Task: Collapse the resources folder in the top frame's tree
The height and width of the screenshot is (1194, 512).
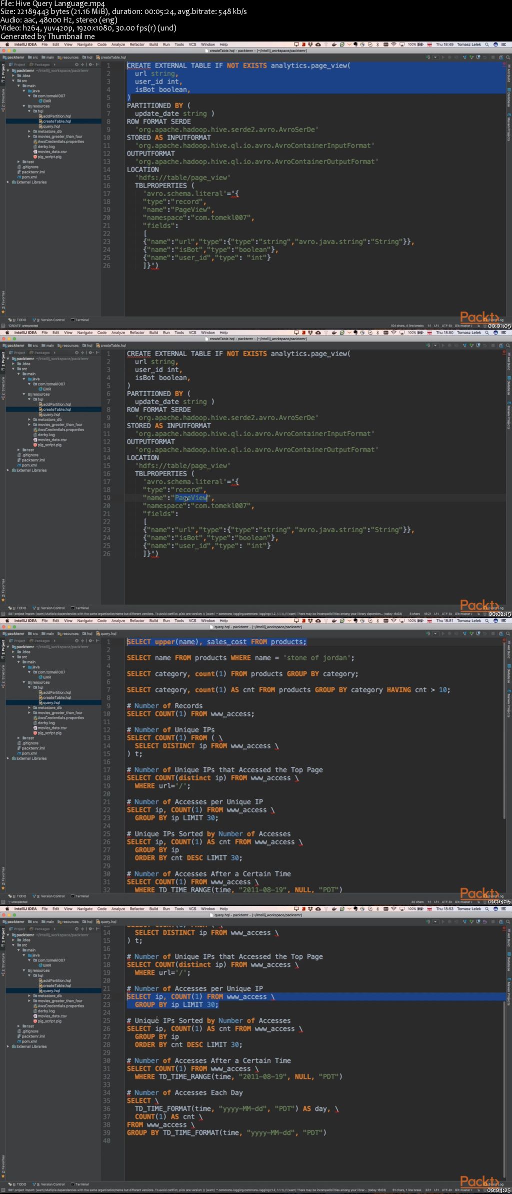Action: tap(24, 106)
